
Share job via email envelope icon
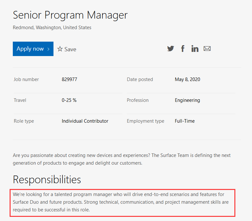tap(207, 49)
